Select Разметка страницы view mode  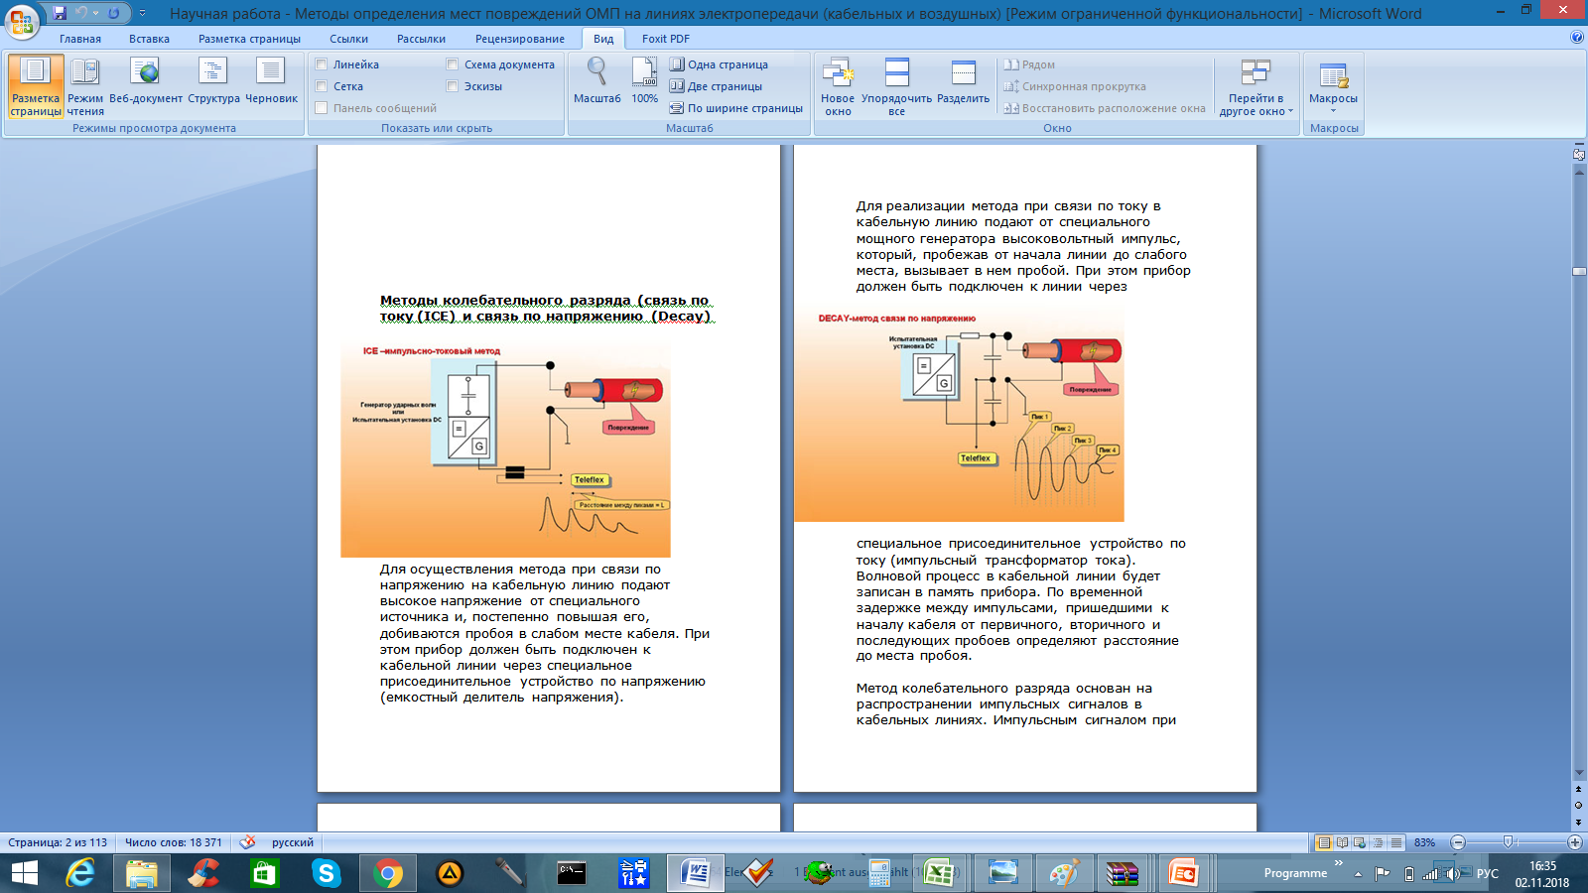point(36,86)
